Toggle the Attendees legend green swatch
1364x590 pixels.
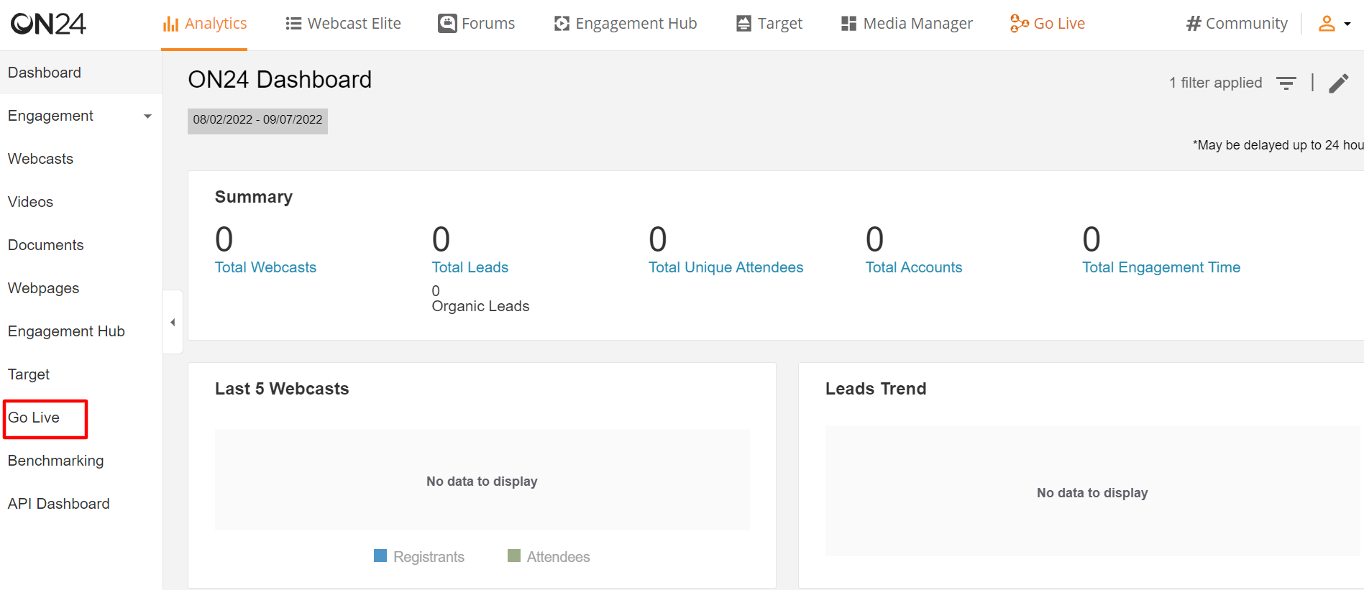[x=514, y=556]
